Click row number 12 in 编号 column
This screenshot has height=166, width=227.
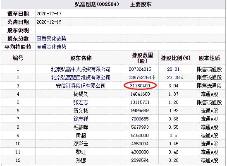pyautogui.click(x=18, y=160)
